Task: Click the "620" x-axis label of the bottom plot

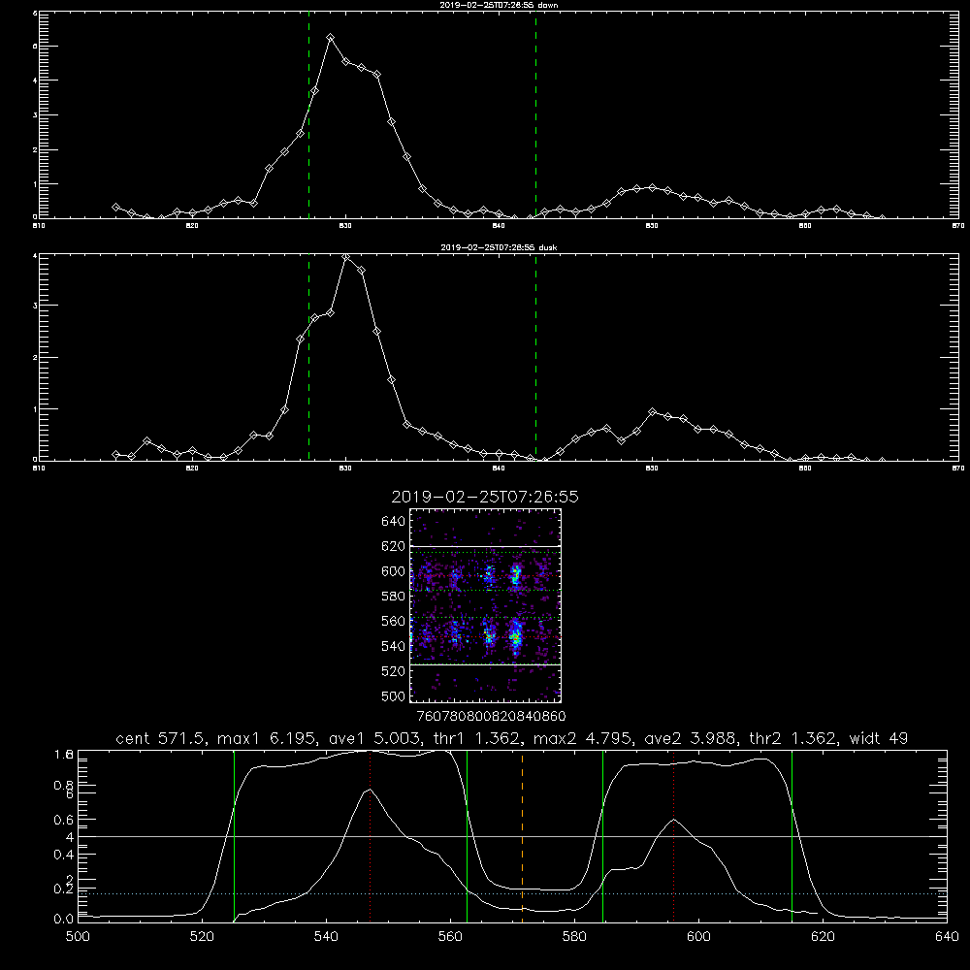Action: click(823, 937)
